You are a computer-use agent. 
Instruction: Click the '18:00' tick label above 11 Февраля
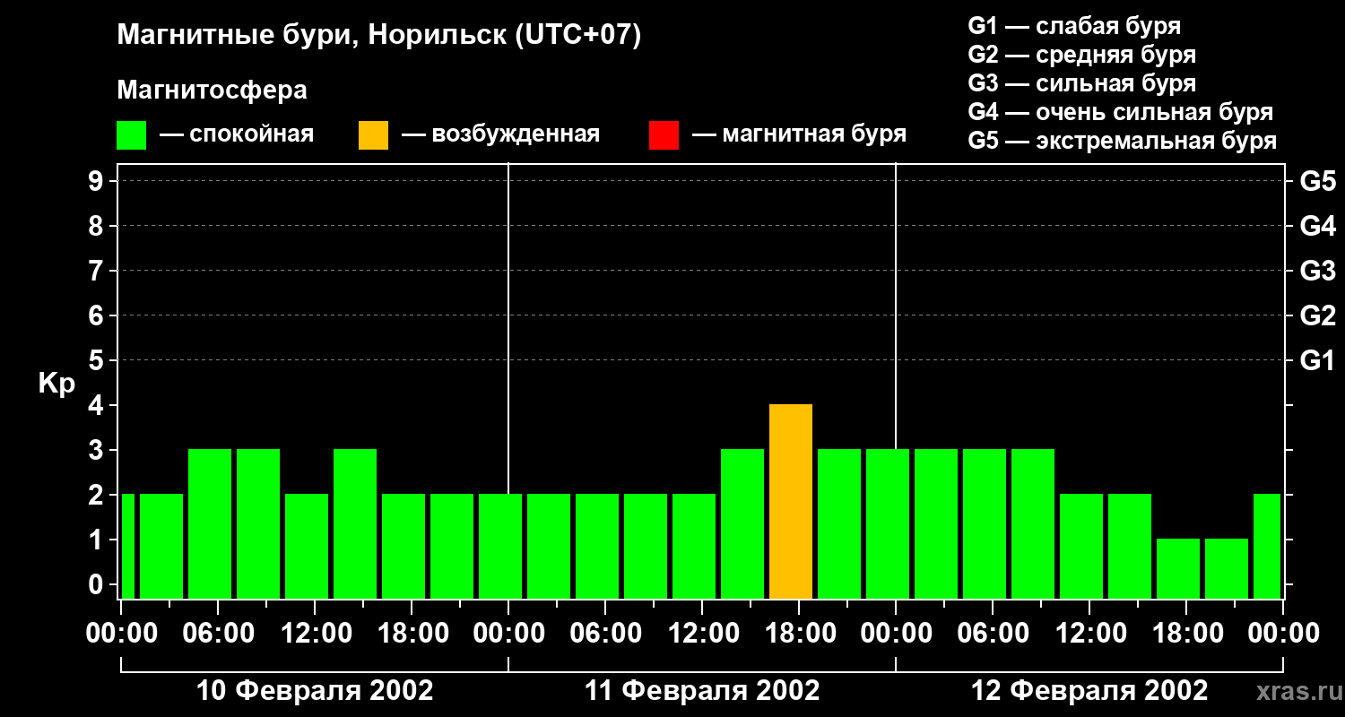point(799,634)
